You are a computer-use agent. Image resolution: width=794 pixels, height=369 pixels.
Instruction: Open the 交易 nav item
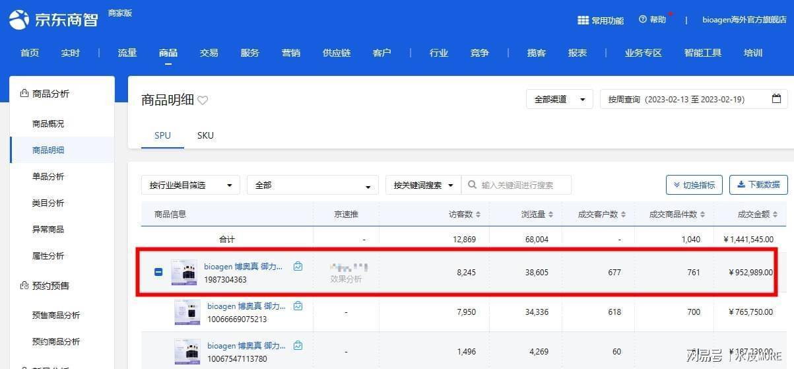pos(209,53)
